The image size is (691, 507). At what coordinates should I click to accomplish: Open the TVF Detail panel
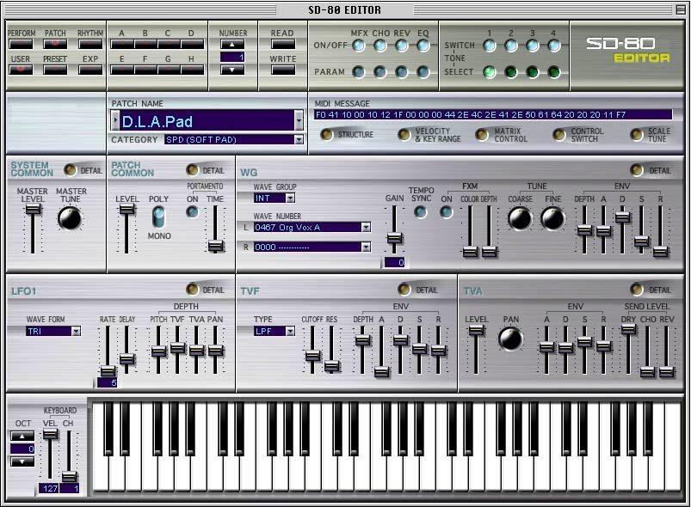(404, 289)
